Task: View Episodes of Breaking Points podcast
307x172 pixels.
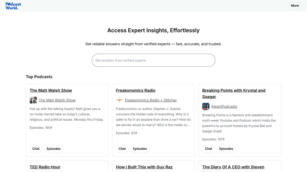Action: click(x=226, y=149)
